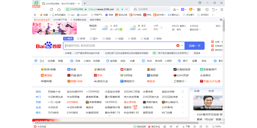Expand the 热门 row right chevron
Image resolution: width=257 pixels, height=128 pixels.
(182, 97)
